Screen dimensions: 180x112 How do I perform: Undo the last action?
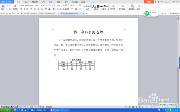15,13
